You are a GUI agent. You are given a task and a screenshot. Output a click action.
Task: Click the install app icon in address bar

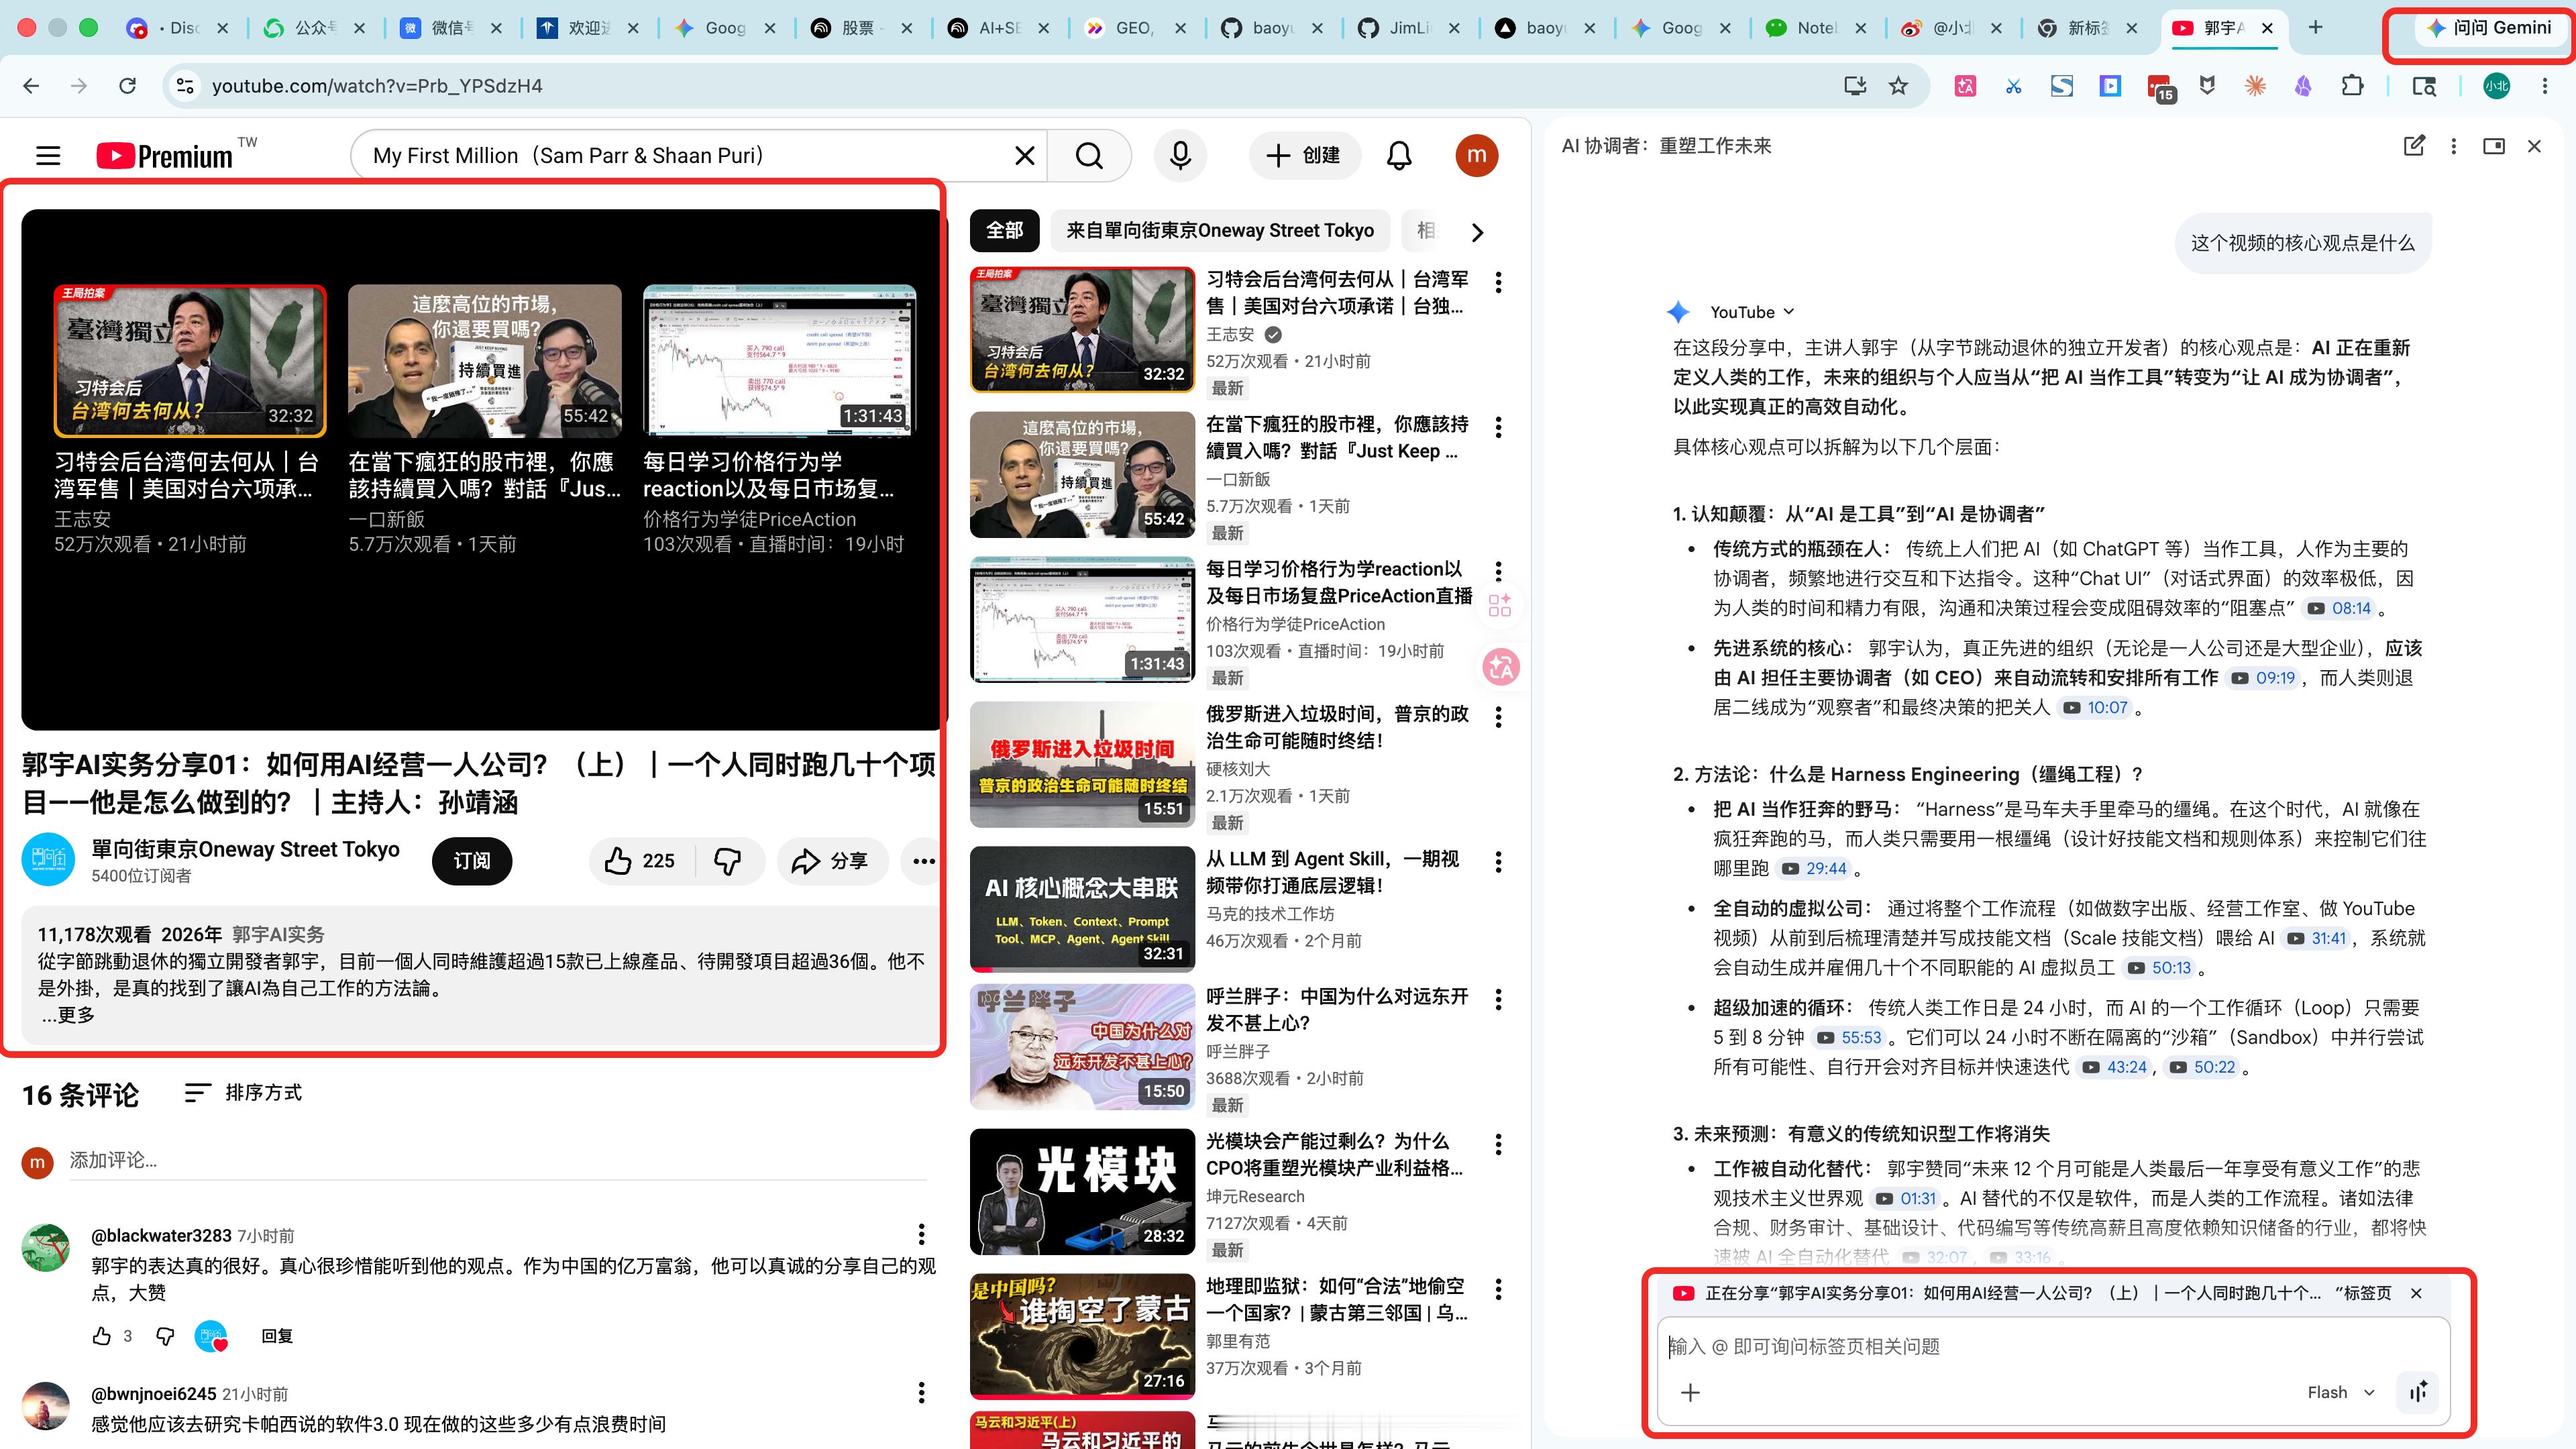coord(1855,86)
